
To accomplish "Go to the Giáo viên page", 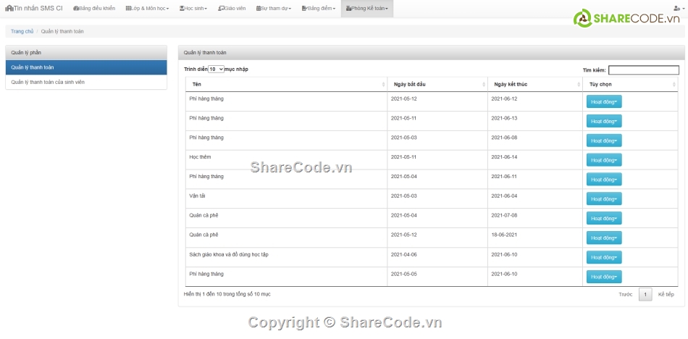I will click(232, 9).
